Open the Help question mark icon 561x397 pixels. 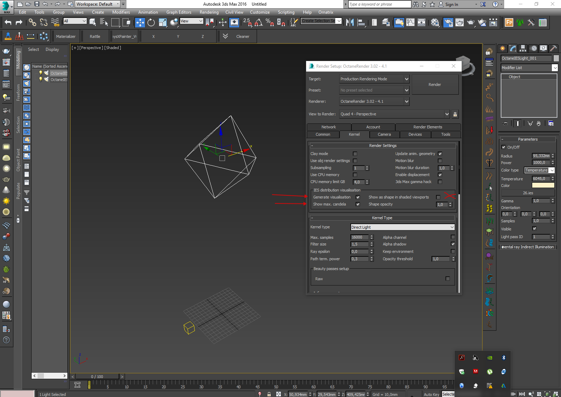(x=495, y=4)
